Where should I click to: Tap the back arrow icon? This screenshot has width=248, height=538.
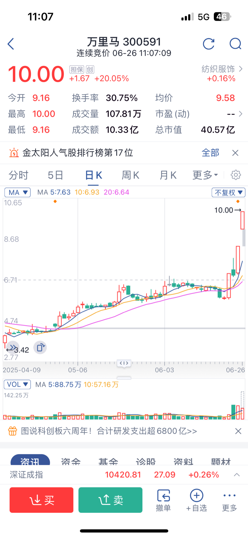point(11,44)
